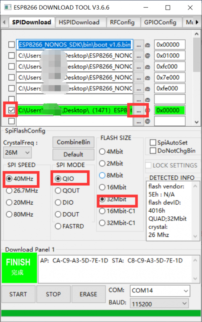Click the green address field 0x00000

[170, 110]
